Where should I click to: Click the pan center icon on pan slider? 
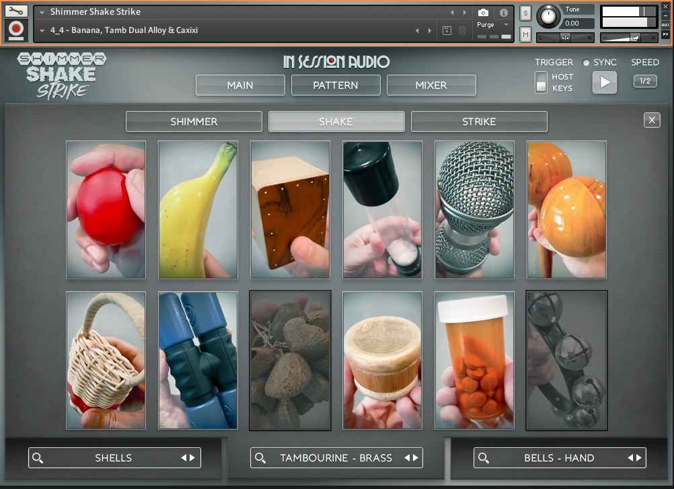(x=565, y=38)
